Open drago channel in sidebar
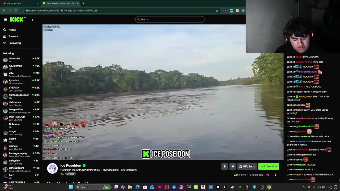 point(21,133)
